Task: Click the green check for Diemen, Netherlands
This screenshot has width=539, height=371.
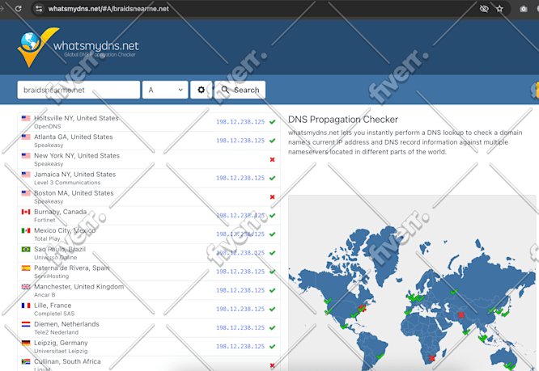Action: point(272,327)
